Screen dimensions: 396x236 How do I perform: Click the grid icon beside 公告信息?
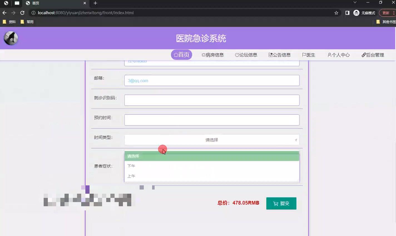click(270, 55)
